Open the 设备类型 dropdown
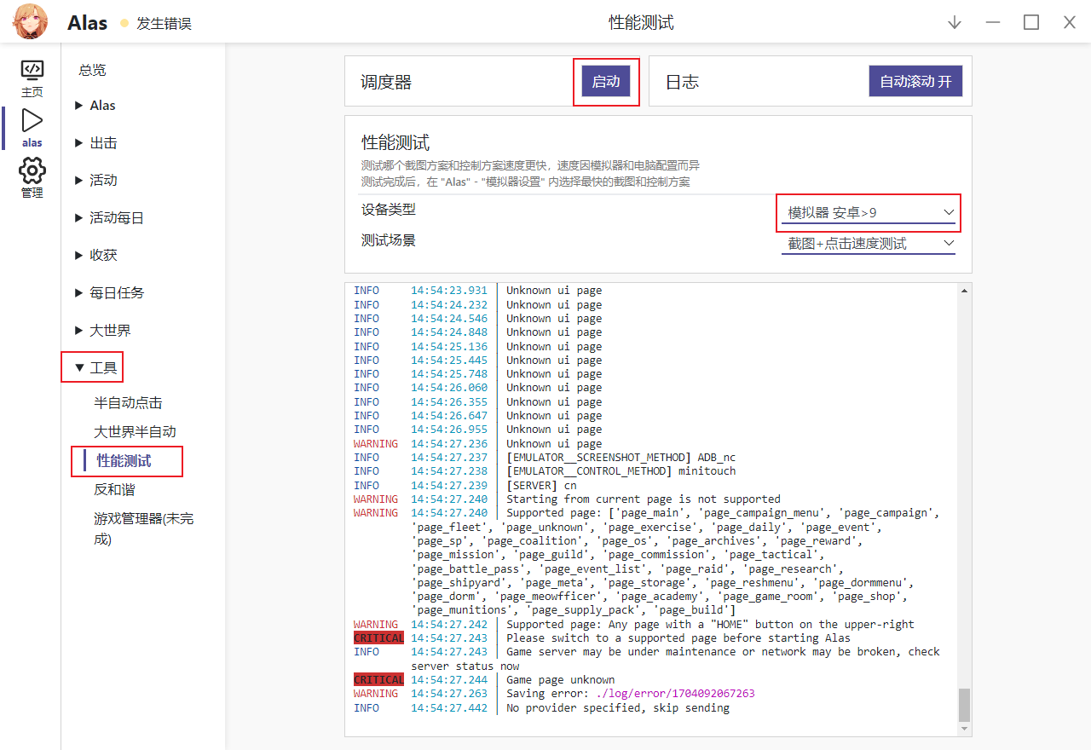Image resolution: width=1091 pixels, height=750 pixels. [x=869, y=212]
